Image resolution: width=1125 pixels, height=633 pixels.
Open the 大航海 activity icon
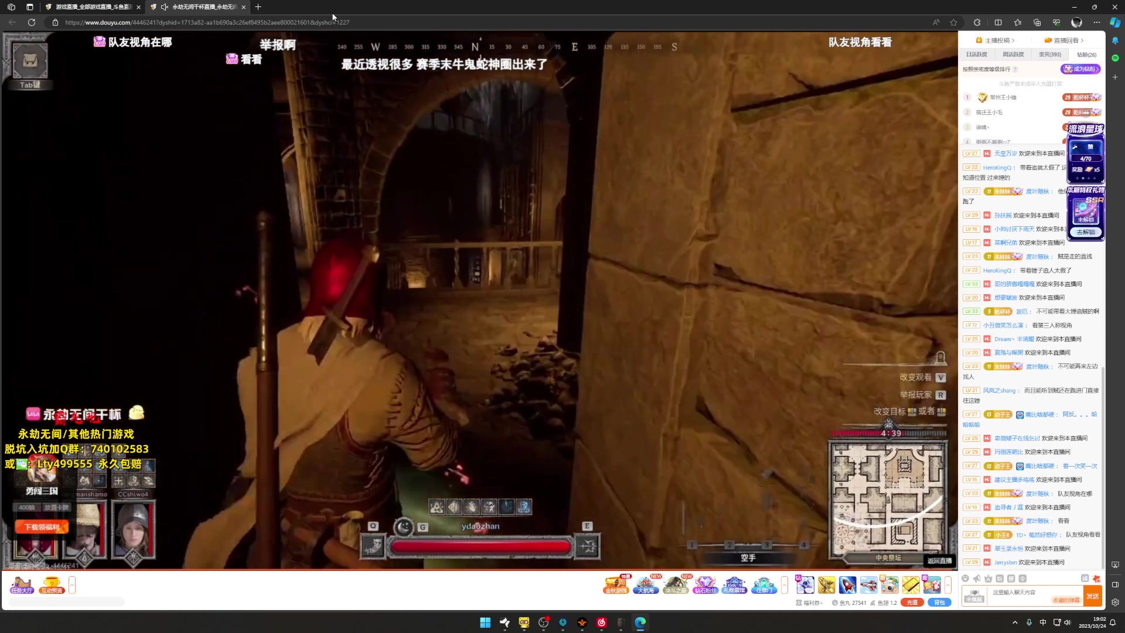pyautogui.click(x=646, y=585)
